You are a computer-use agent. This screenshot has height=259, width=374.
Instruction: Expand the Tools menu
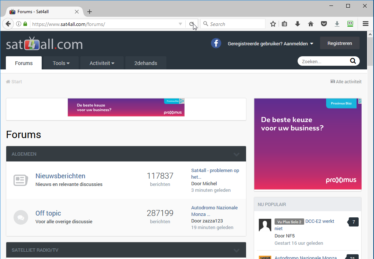[61, 63]
